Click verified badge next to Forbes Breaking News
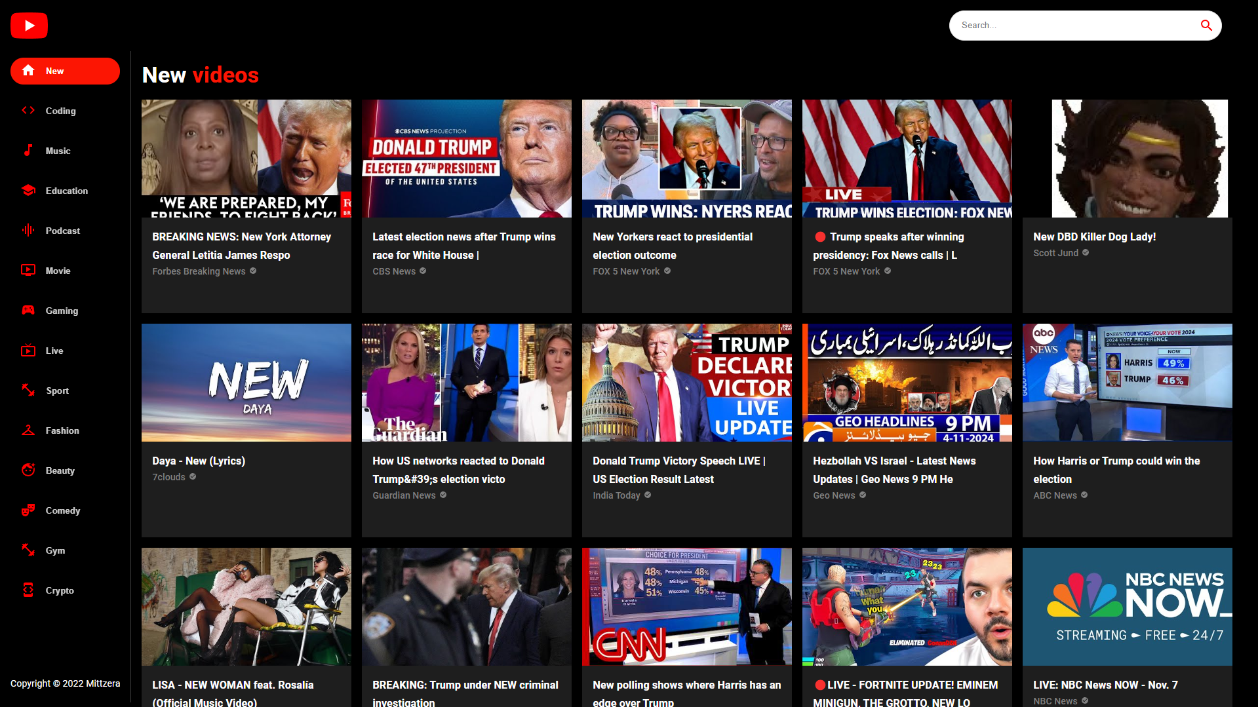Image resolution: width=1258 pixels, height=707 pixels. pos(253,271)
